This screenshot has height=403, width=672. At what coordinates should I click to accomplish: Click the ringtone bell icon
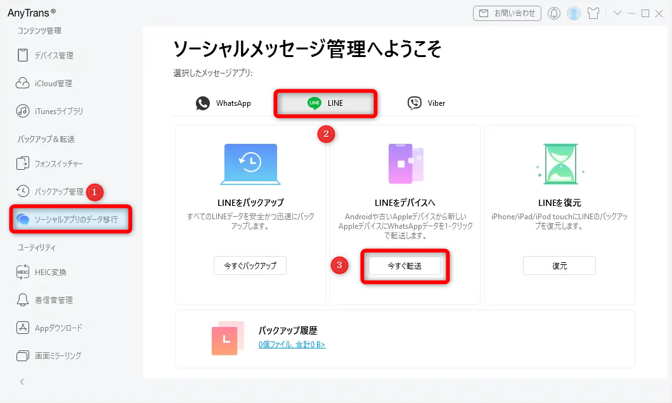point(23,300)
